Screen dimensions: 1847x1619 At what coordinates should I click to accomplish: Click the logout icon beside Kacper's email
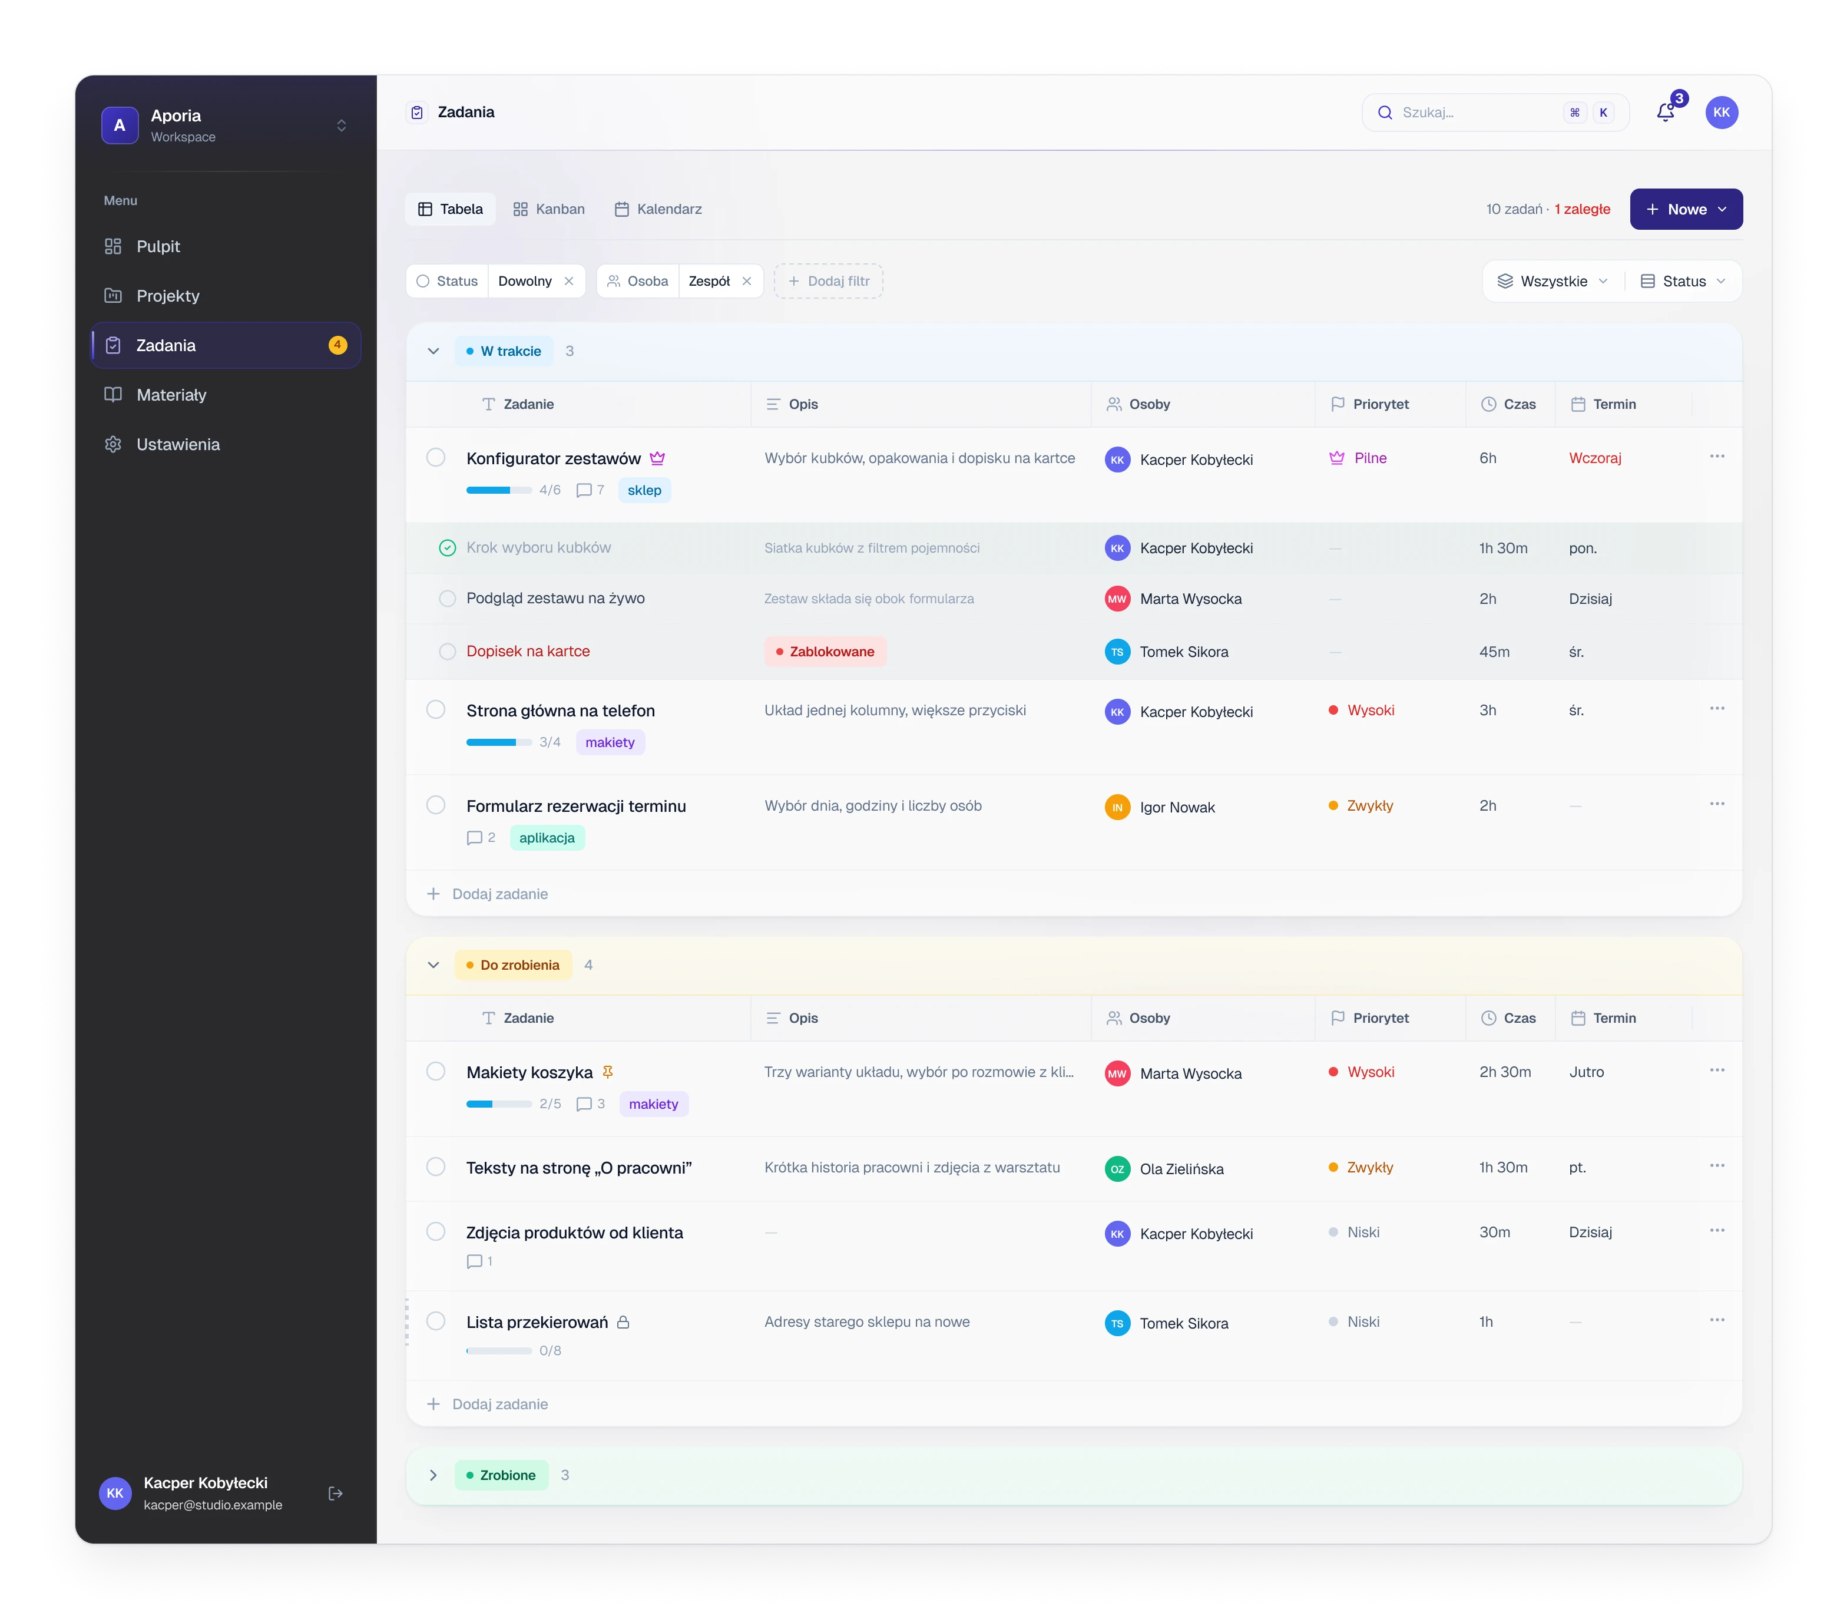pos(335,1494)
